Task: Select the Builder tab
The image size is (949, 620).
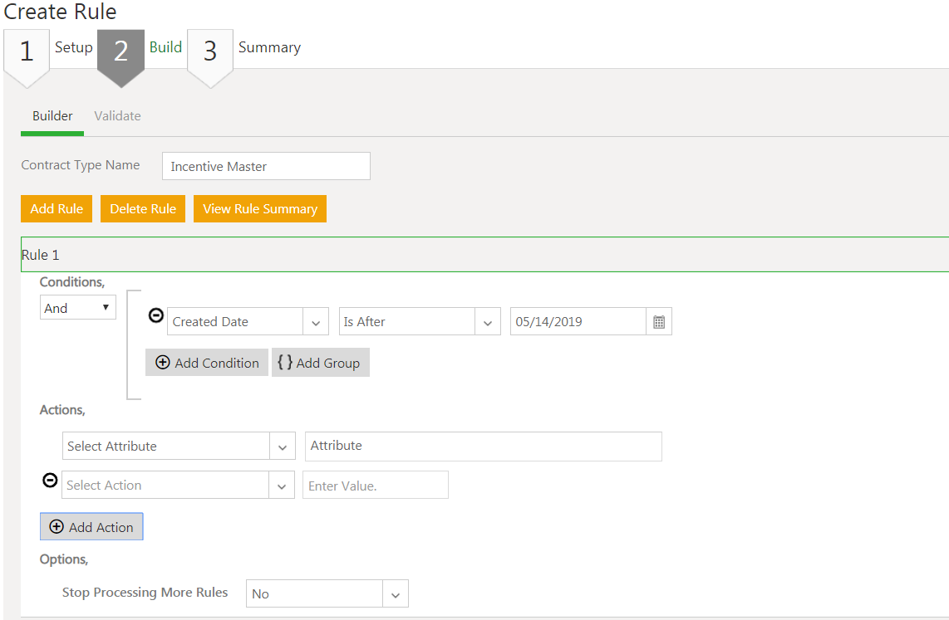Action: [x=52, y=116]
